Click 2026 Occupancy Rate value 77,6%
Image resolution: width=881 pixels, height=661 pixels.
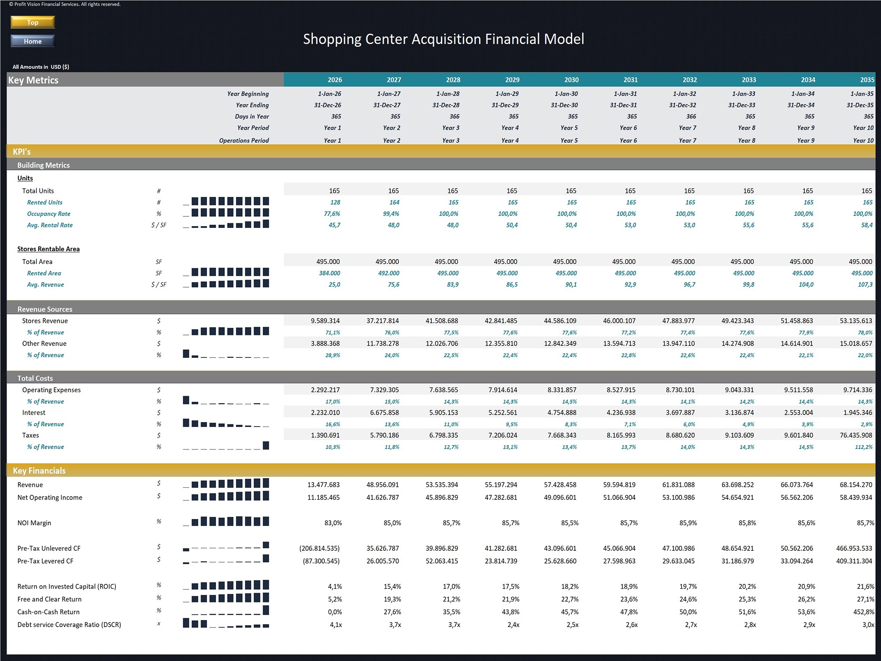point(332,214)
